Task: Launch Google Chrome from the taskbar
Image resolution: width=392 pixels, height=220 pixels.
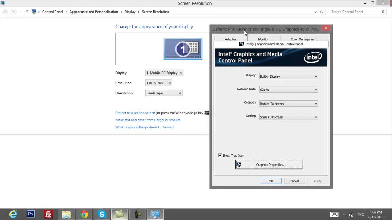Action: tap(84, 214)
